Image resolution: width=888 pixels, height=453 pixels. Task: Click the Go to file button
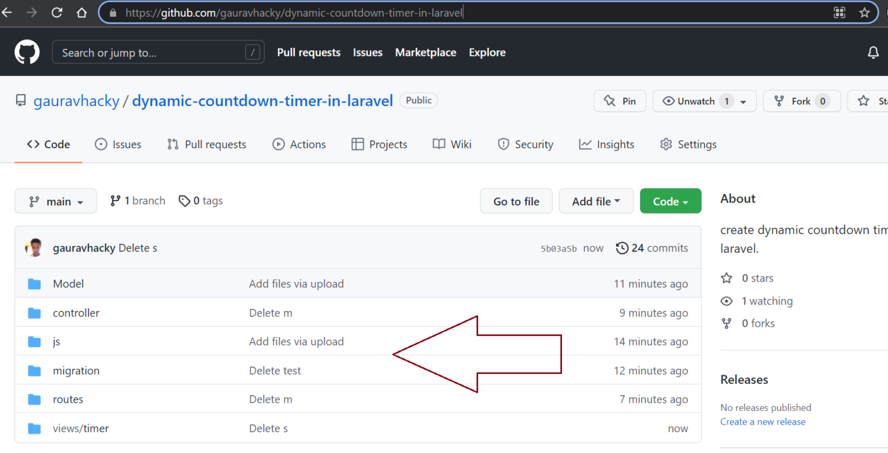516,201
